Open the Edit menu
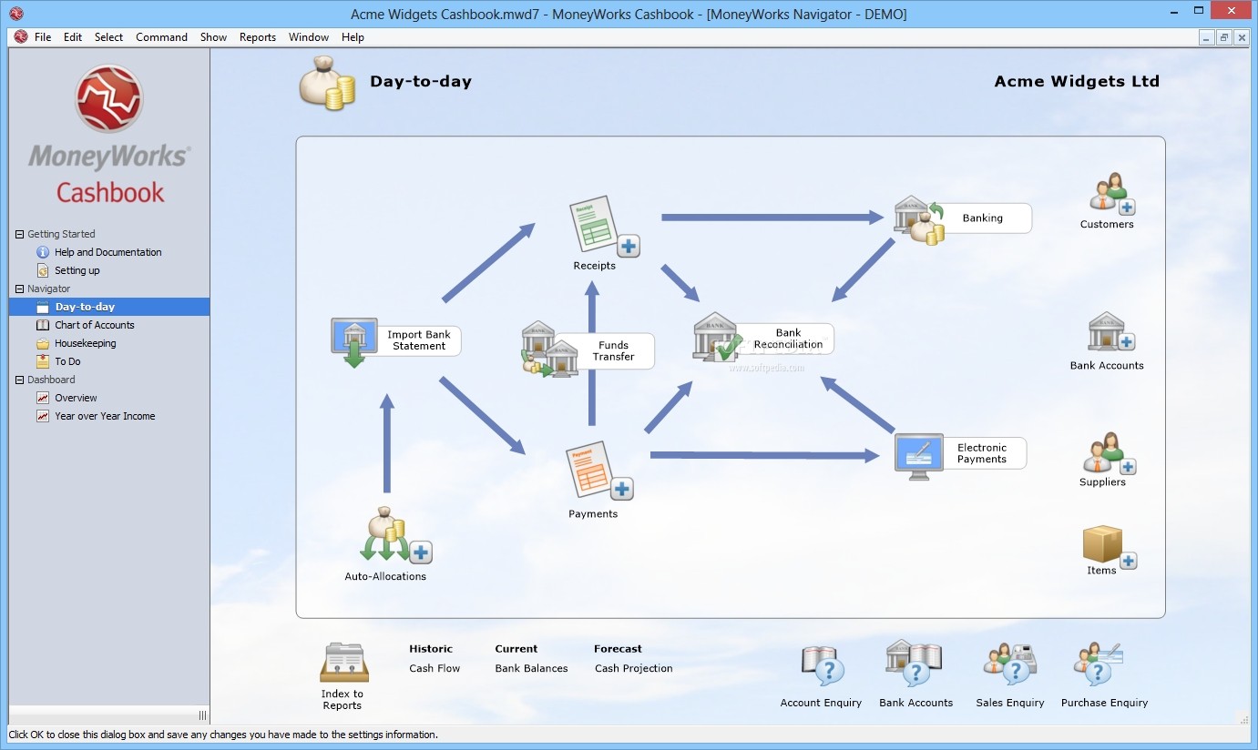1258x750 pixels. point(73,37)
